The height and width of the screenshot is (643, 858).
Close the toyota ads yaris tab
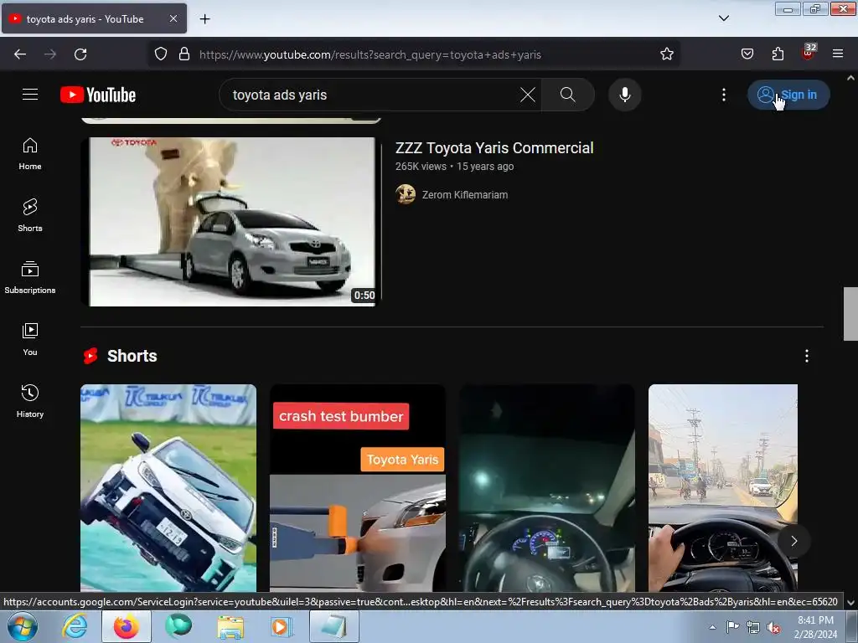pos(173,18)
